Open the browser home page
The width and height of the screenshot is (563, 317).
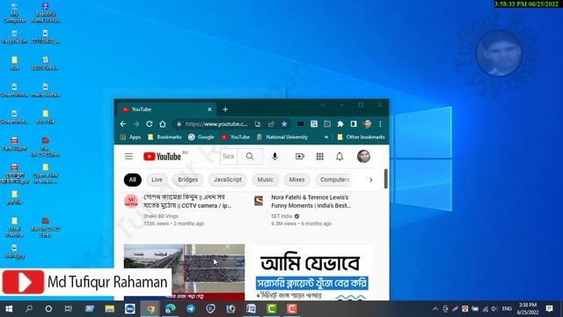click(163, 124)
